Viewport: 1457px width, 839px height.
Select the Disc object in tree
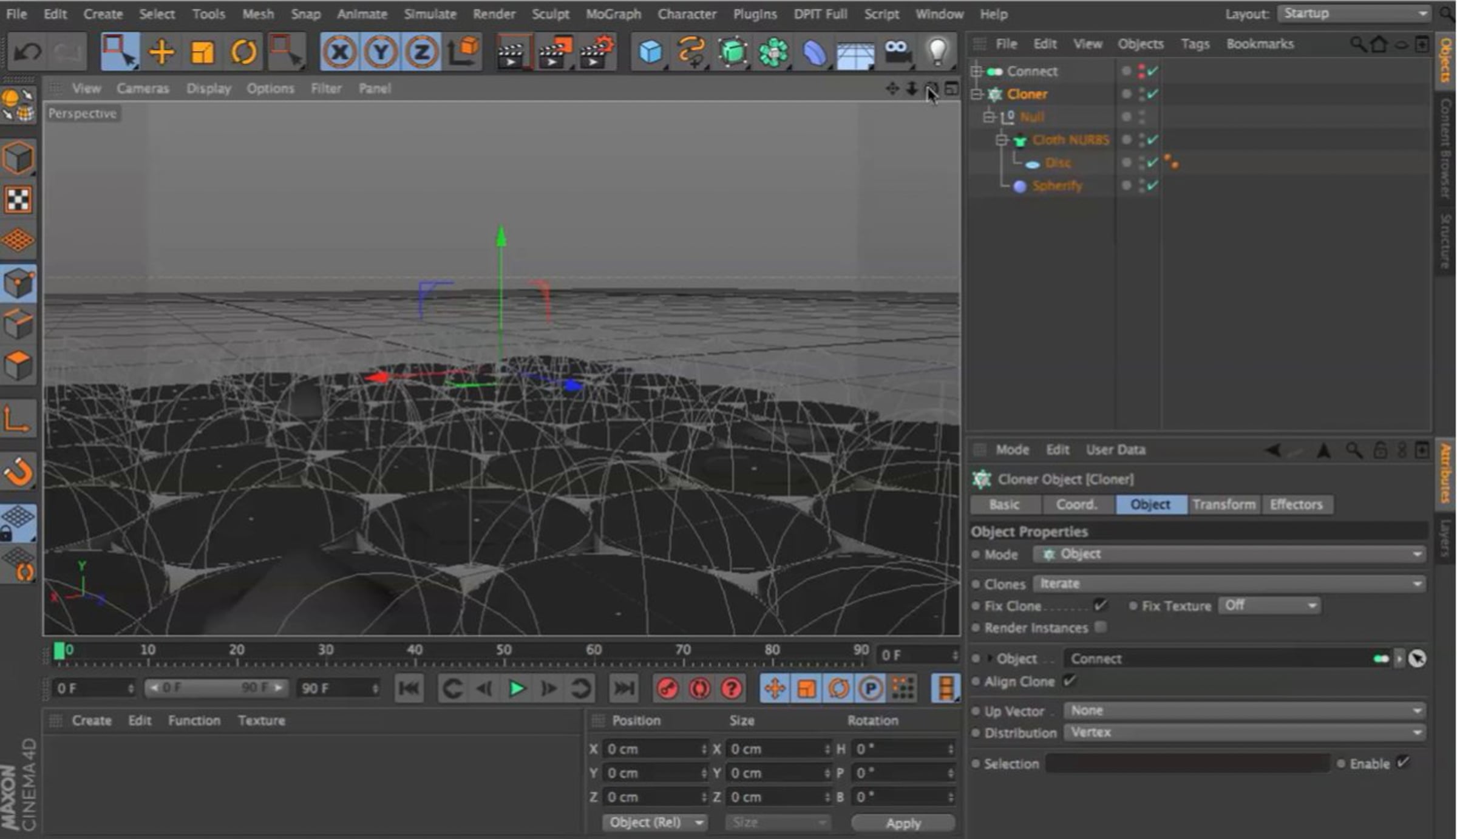click(x=1058, y=163)
